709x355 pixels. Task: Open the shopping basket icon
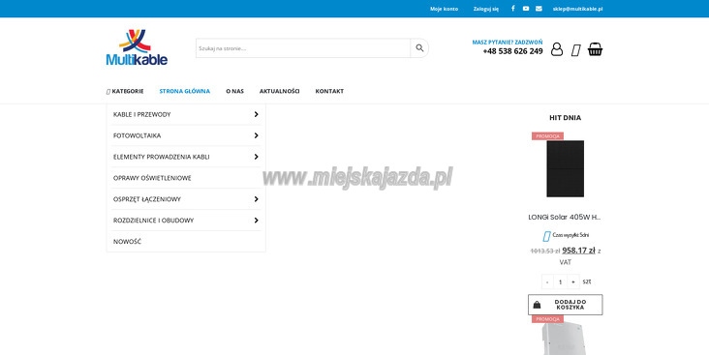coord(595,49)
